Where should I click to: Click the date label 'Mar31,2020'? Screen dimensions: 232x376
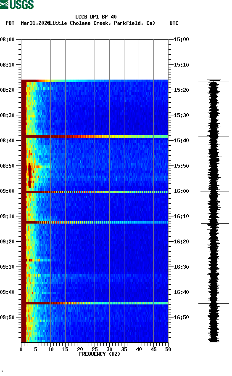pyautogui.click(x=35, y=23)
